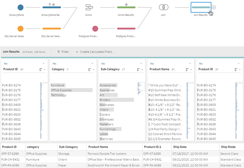Change data type Abc of last Product ID card
Image resolution: width=244 pixels, height=168 pixels.
point(201,63)
